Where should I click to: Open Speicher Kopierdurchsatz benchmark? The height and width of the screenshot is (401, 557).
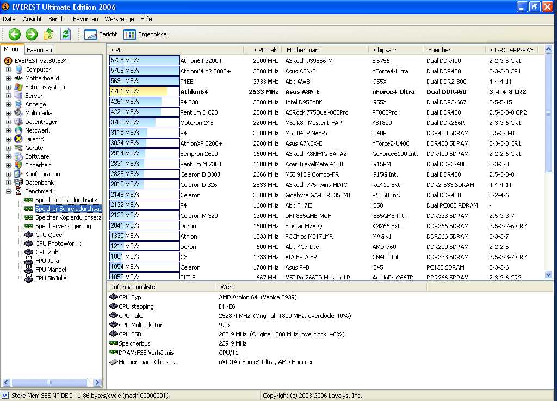68,217
